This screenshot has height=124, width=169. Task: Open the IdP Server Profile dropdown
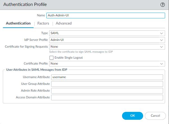[161, 40]
